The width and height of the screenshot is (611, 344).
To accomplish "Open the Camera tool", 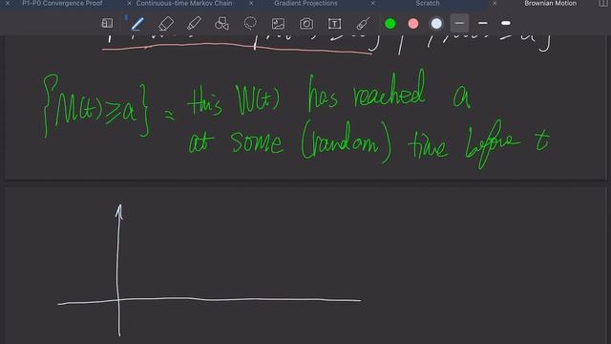I will [306, 23].
